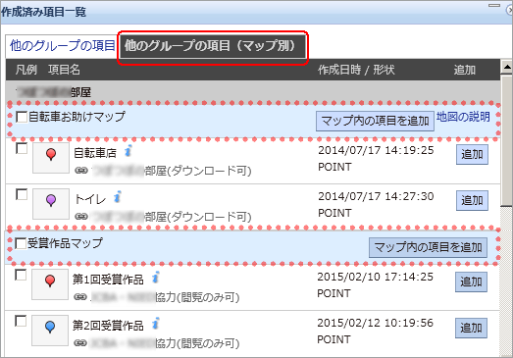Open the 地図の説明 link

(463, 117)
